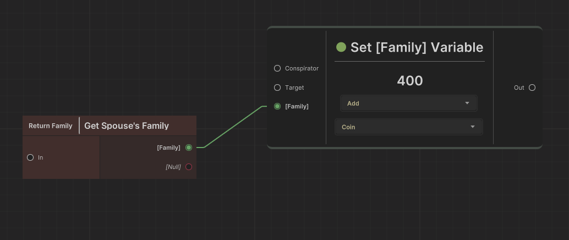
Task: Click the red [Null] output port
Action: coord(189,167)
